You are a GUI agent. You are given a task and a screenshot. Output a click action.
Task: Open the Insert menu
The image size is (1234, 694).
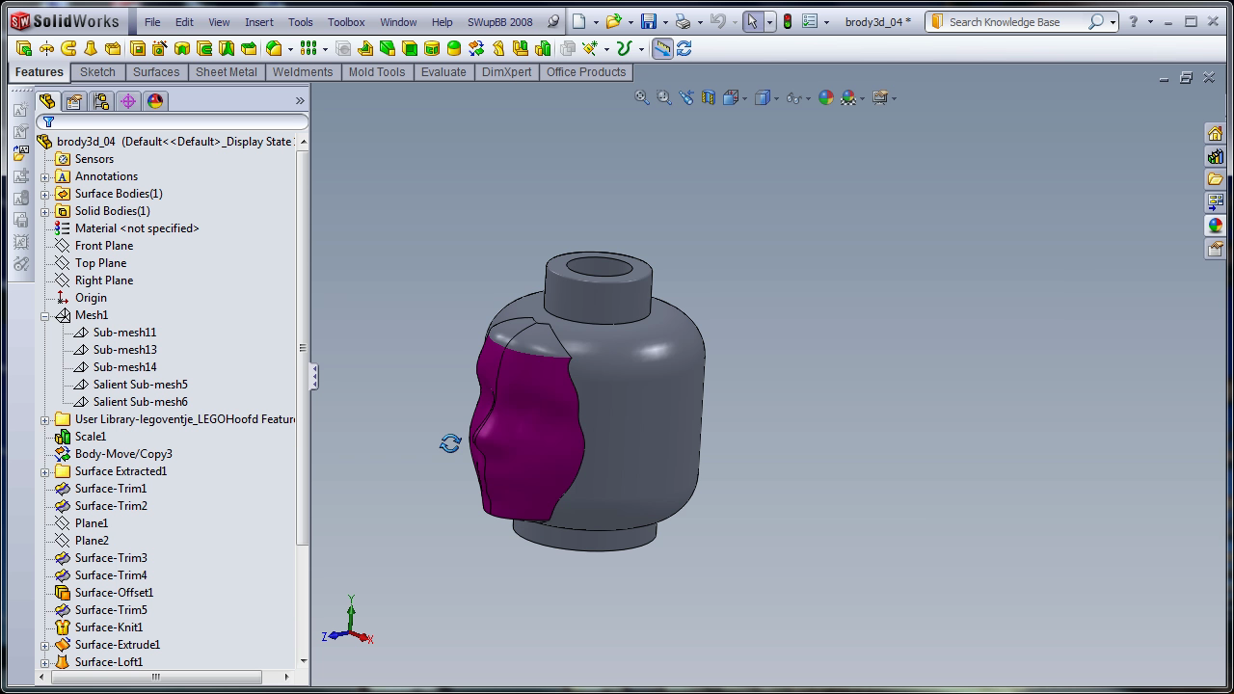point(258,21)
